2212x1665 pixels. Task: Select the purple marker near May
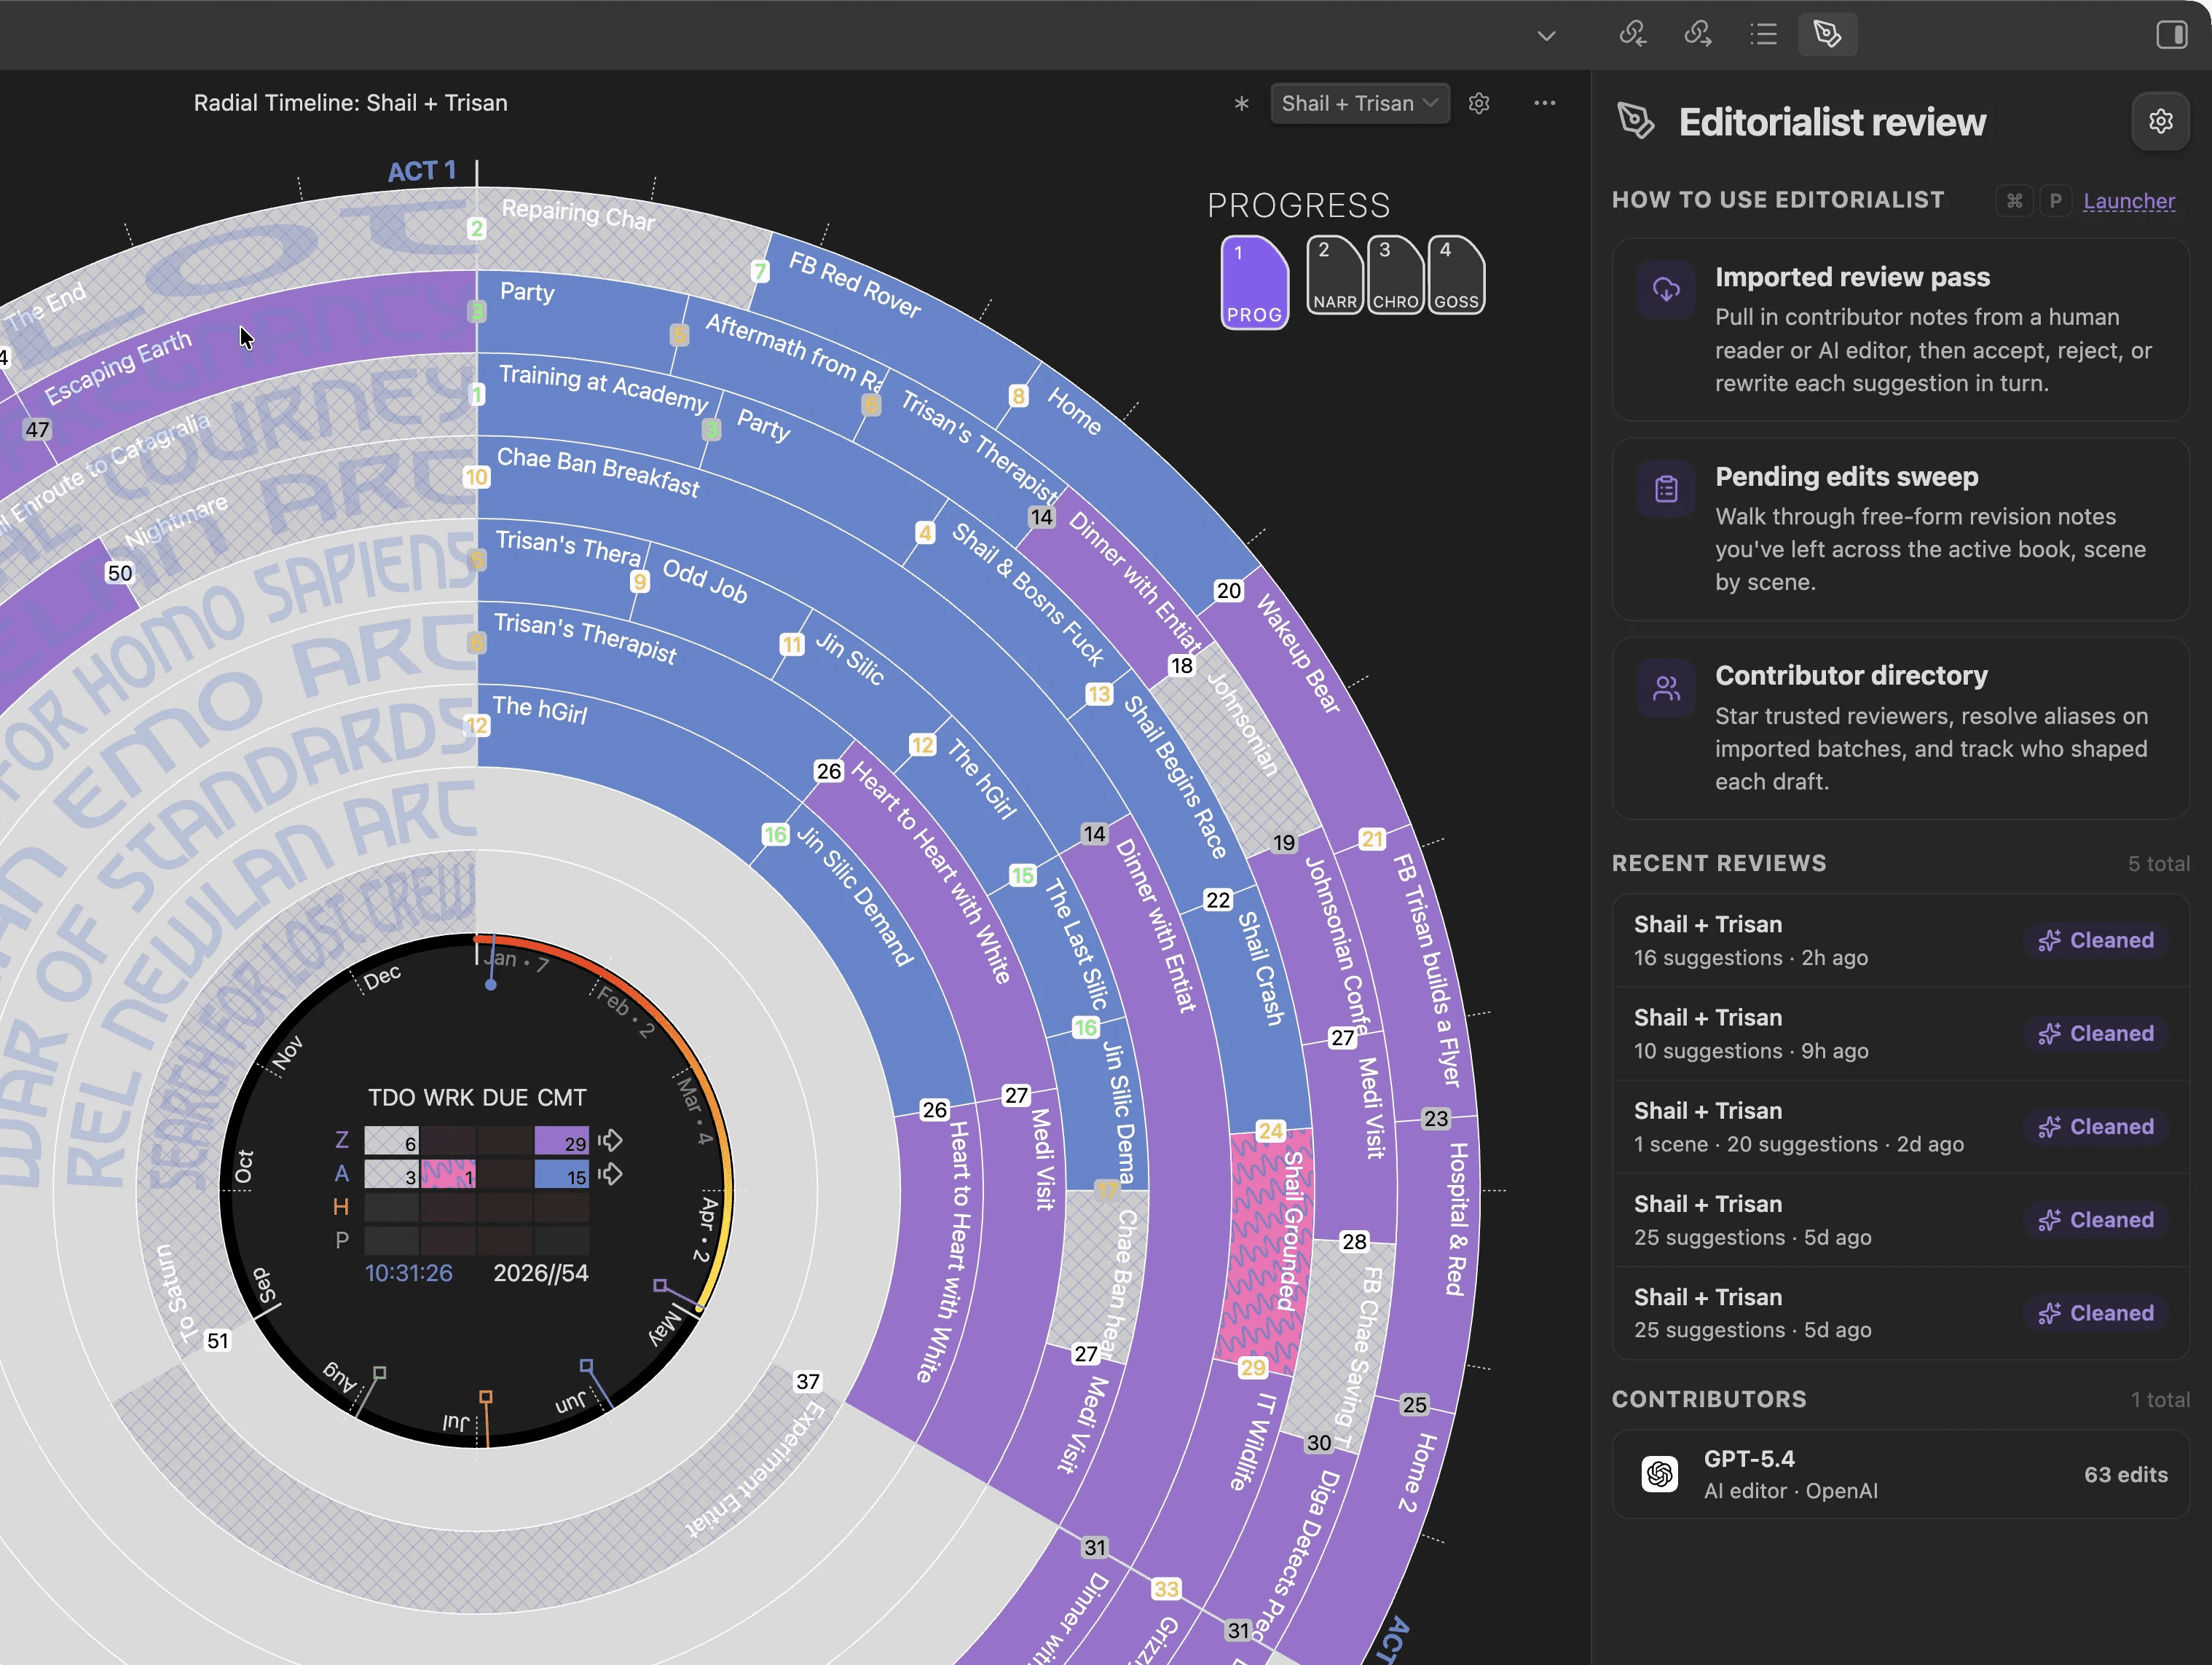(660, 1285)
